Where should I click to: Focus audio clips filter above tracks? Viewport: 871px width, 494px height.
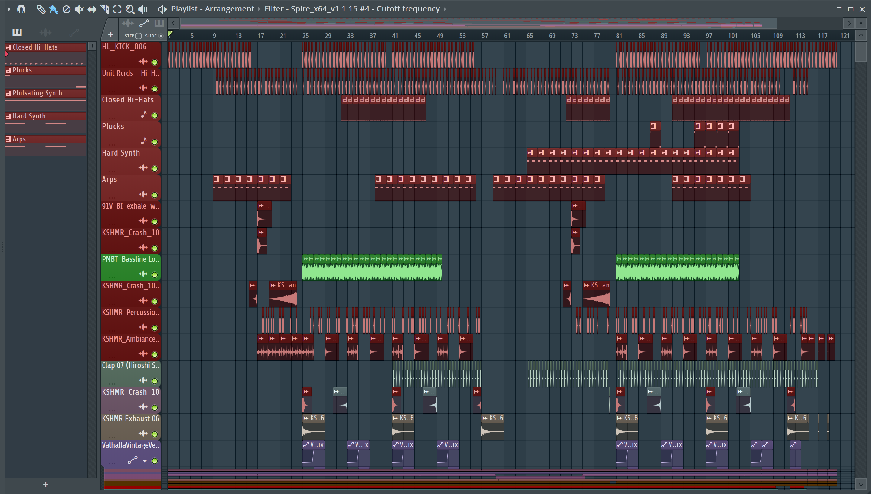pyautogui.click(x=128, y=24)
